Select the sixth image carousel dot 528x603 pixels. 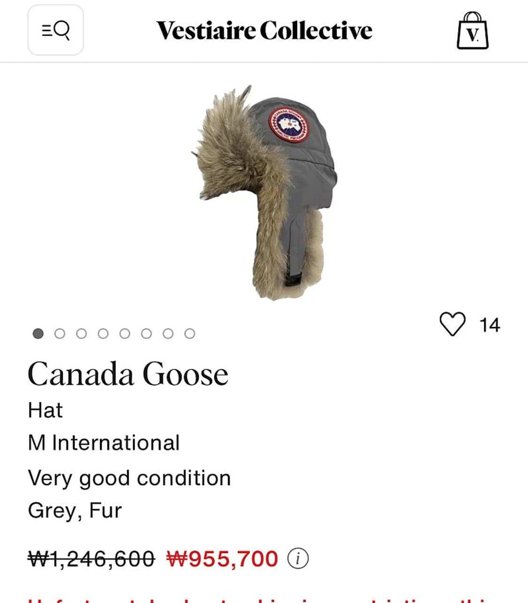coord(146,334)
